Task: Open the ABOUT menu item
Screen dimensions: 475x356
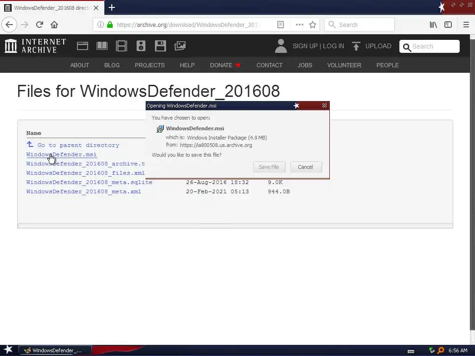Action: [x=80, y=65]
